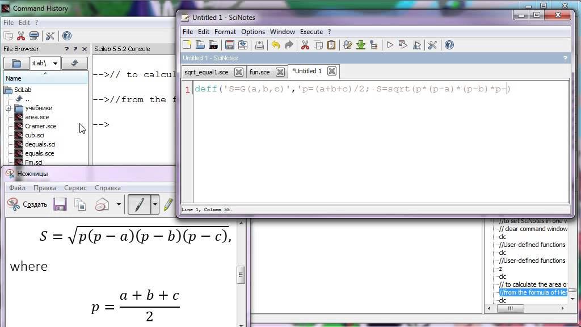The height and width of the screenshot is (327, 581).
Task: Open the Options menu in SciNotes
Action: 253,32
